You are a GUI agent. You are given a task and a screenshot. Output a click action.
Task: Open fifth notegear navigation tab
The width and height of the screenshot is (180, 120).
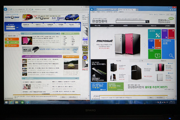72,25
